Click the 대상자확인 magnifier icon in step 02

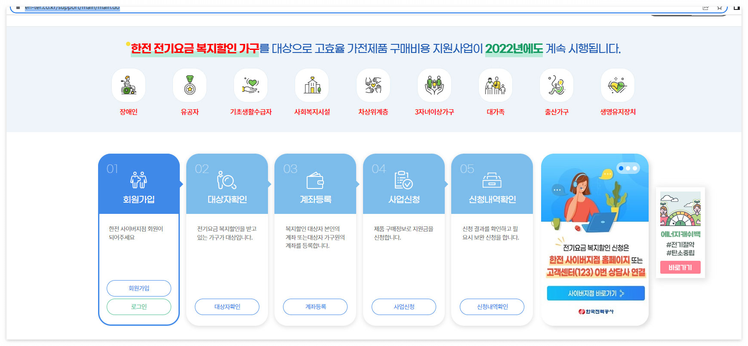(x=227, y=180)
